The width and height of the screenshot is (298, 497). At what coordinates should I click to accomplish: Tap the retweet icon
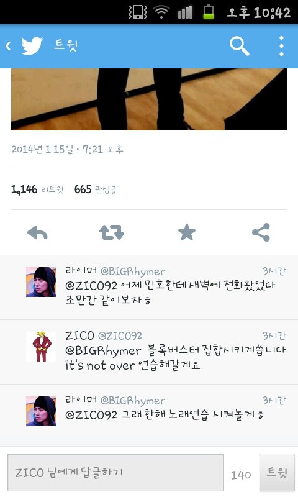(112, 232)
